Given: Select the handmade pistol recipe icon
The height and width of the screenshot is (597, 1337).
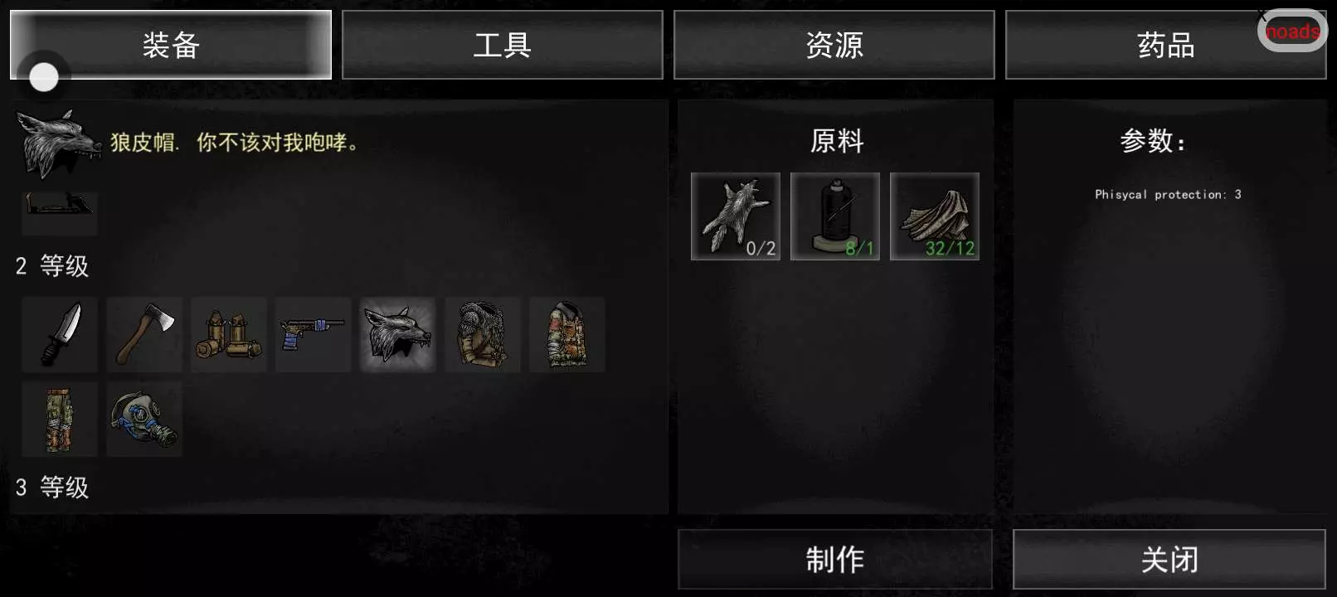Looking at the screenshot, I should (x=314, y=335).
